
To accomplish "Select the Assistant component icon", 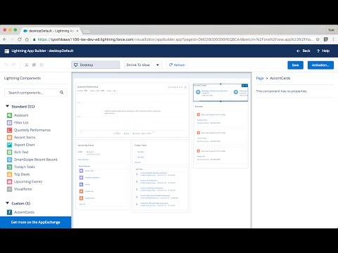I will (9, 115).
